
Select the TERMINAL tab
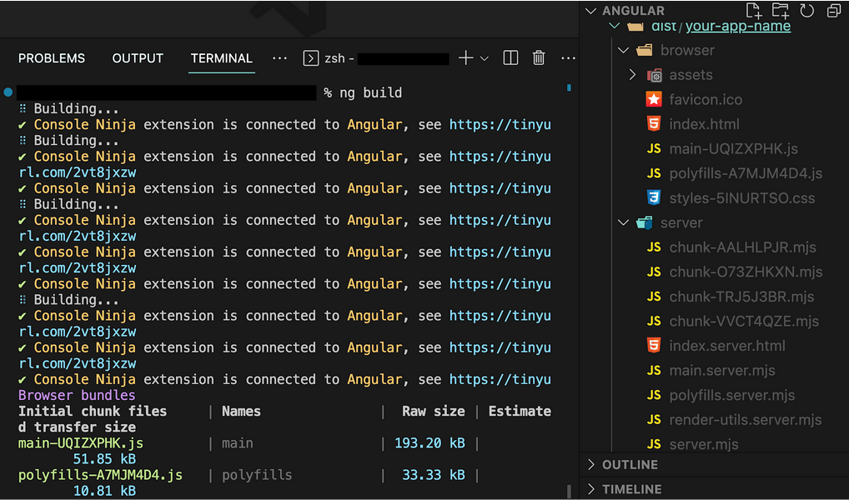[x=222, y=57]
